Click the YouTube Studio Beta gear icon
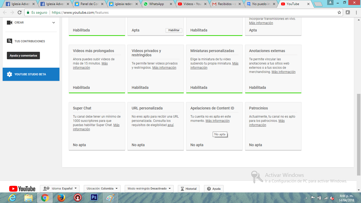The image size is (361, 203). (10, 74)
